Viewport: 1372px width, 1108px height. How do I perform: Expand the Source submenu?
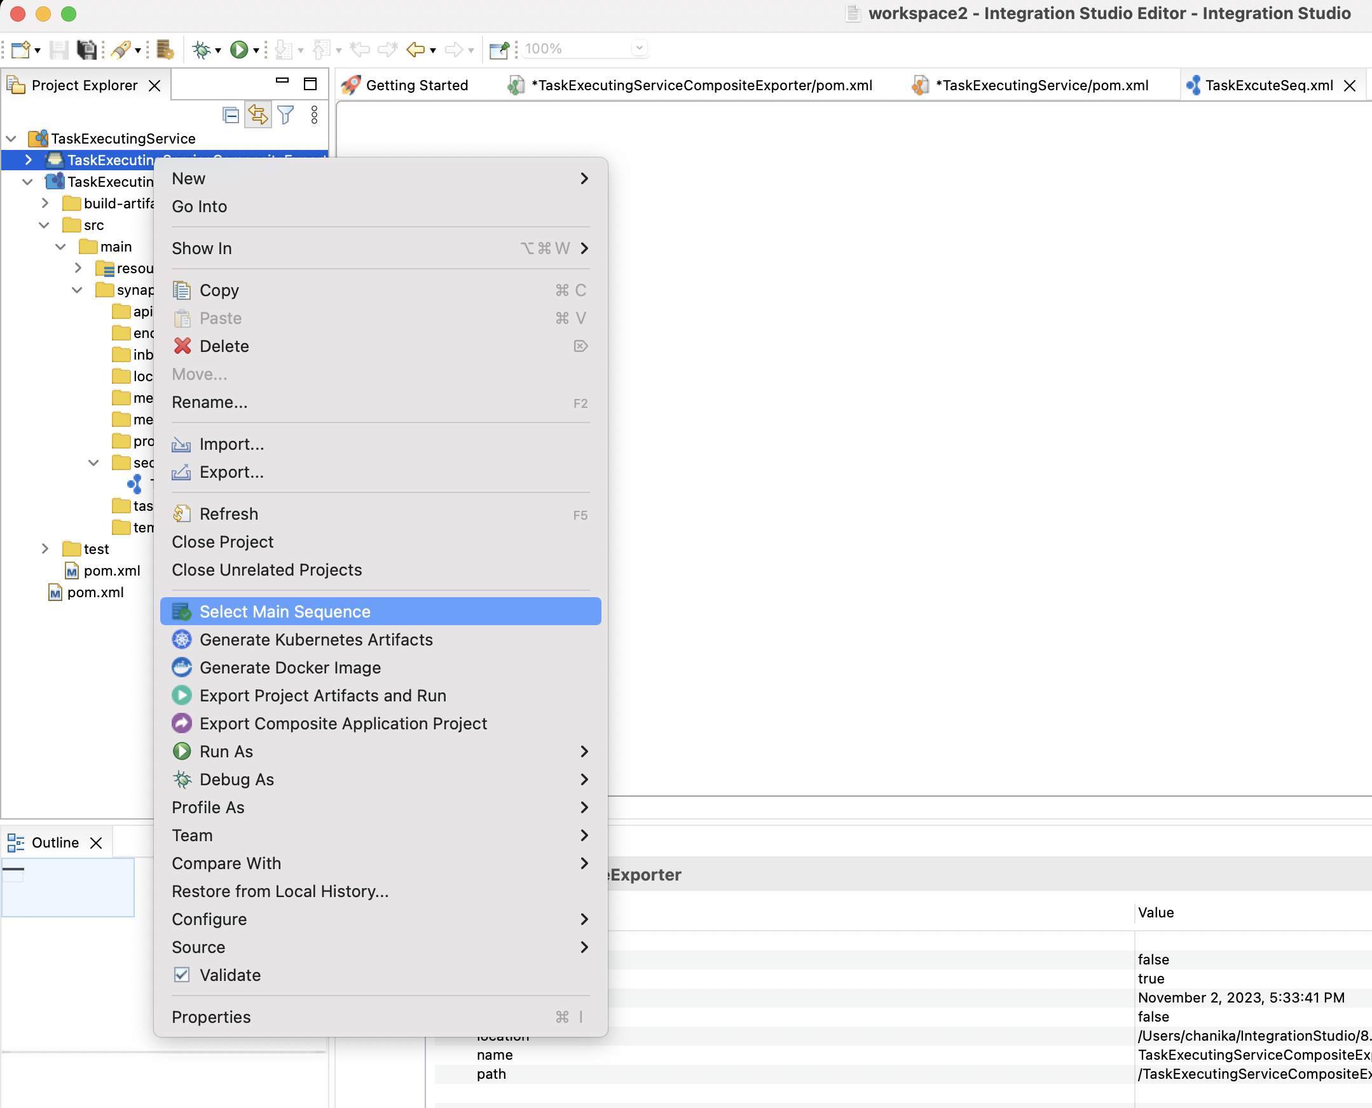click(381, 948)
